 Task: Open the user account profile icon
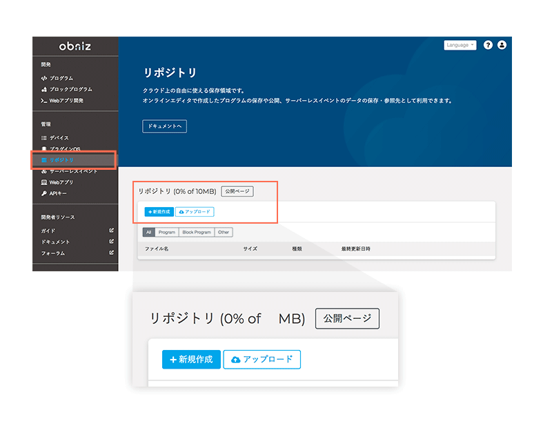pyautogui.click(x=502, y=45)
